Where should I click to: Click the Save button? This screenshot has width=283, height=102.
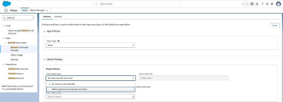tap(275, 26)
